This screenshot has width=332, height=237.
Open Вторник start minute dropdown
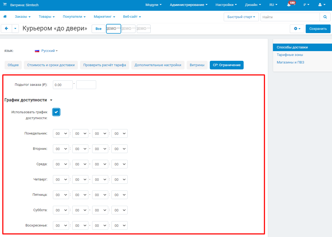coord(80,149)
